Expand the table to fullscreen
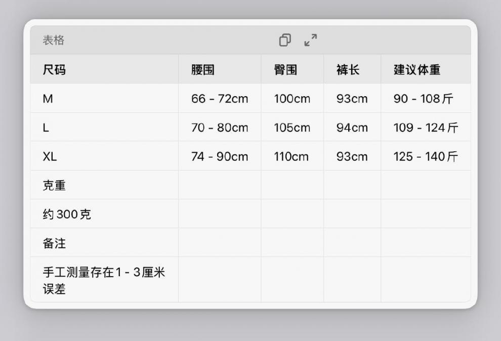The width and height of the screenshot is (501, 341). pyautogui.click(x=310, y=40)
